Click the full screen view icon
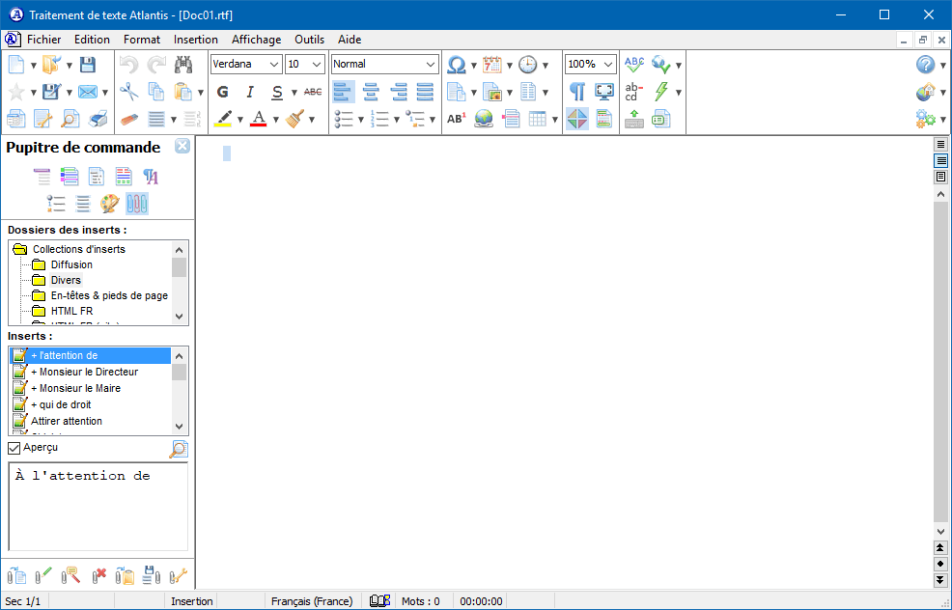Image resolution: width=952 pixels, height=610 pixels. [604, 92]
